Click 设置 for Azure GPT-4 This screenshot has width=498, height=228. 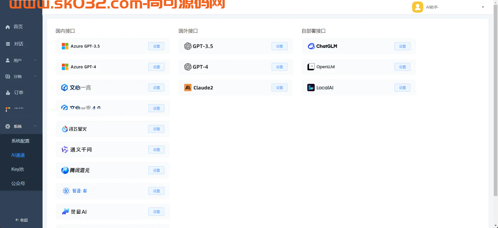tap(156, 67)
